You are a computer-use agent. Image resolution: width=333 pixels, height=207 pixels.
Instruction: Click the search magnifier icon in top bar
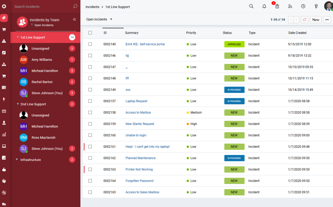pyautogui.click(x=251, y=7)
